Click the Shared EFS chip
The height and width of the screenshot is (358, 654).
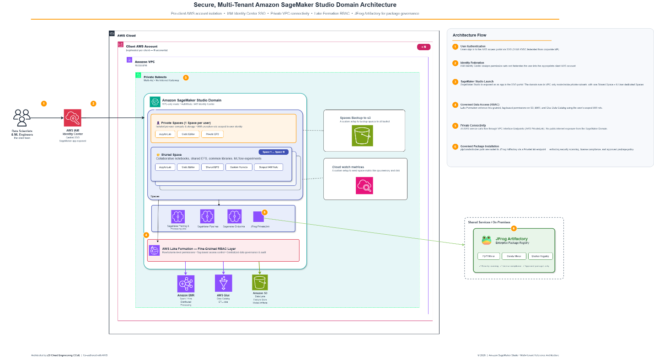213,167
